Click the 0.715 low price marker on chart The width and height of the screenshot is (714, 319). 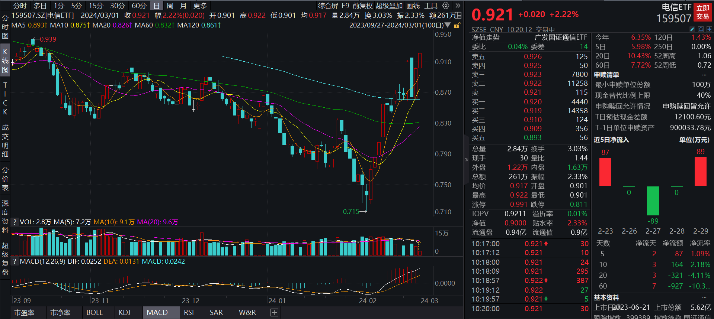[x=351, y=212]
